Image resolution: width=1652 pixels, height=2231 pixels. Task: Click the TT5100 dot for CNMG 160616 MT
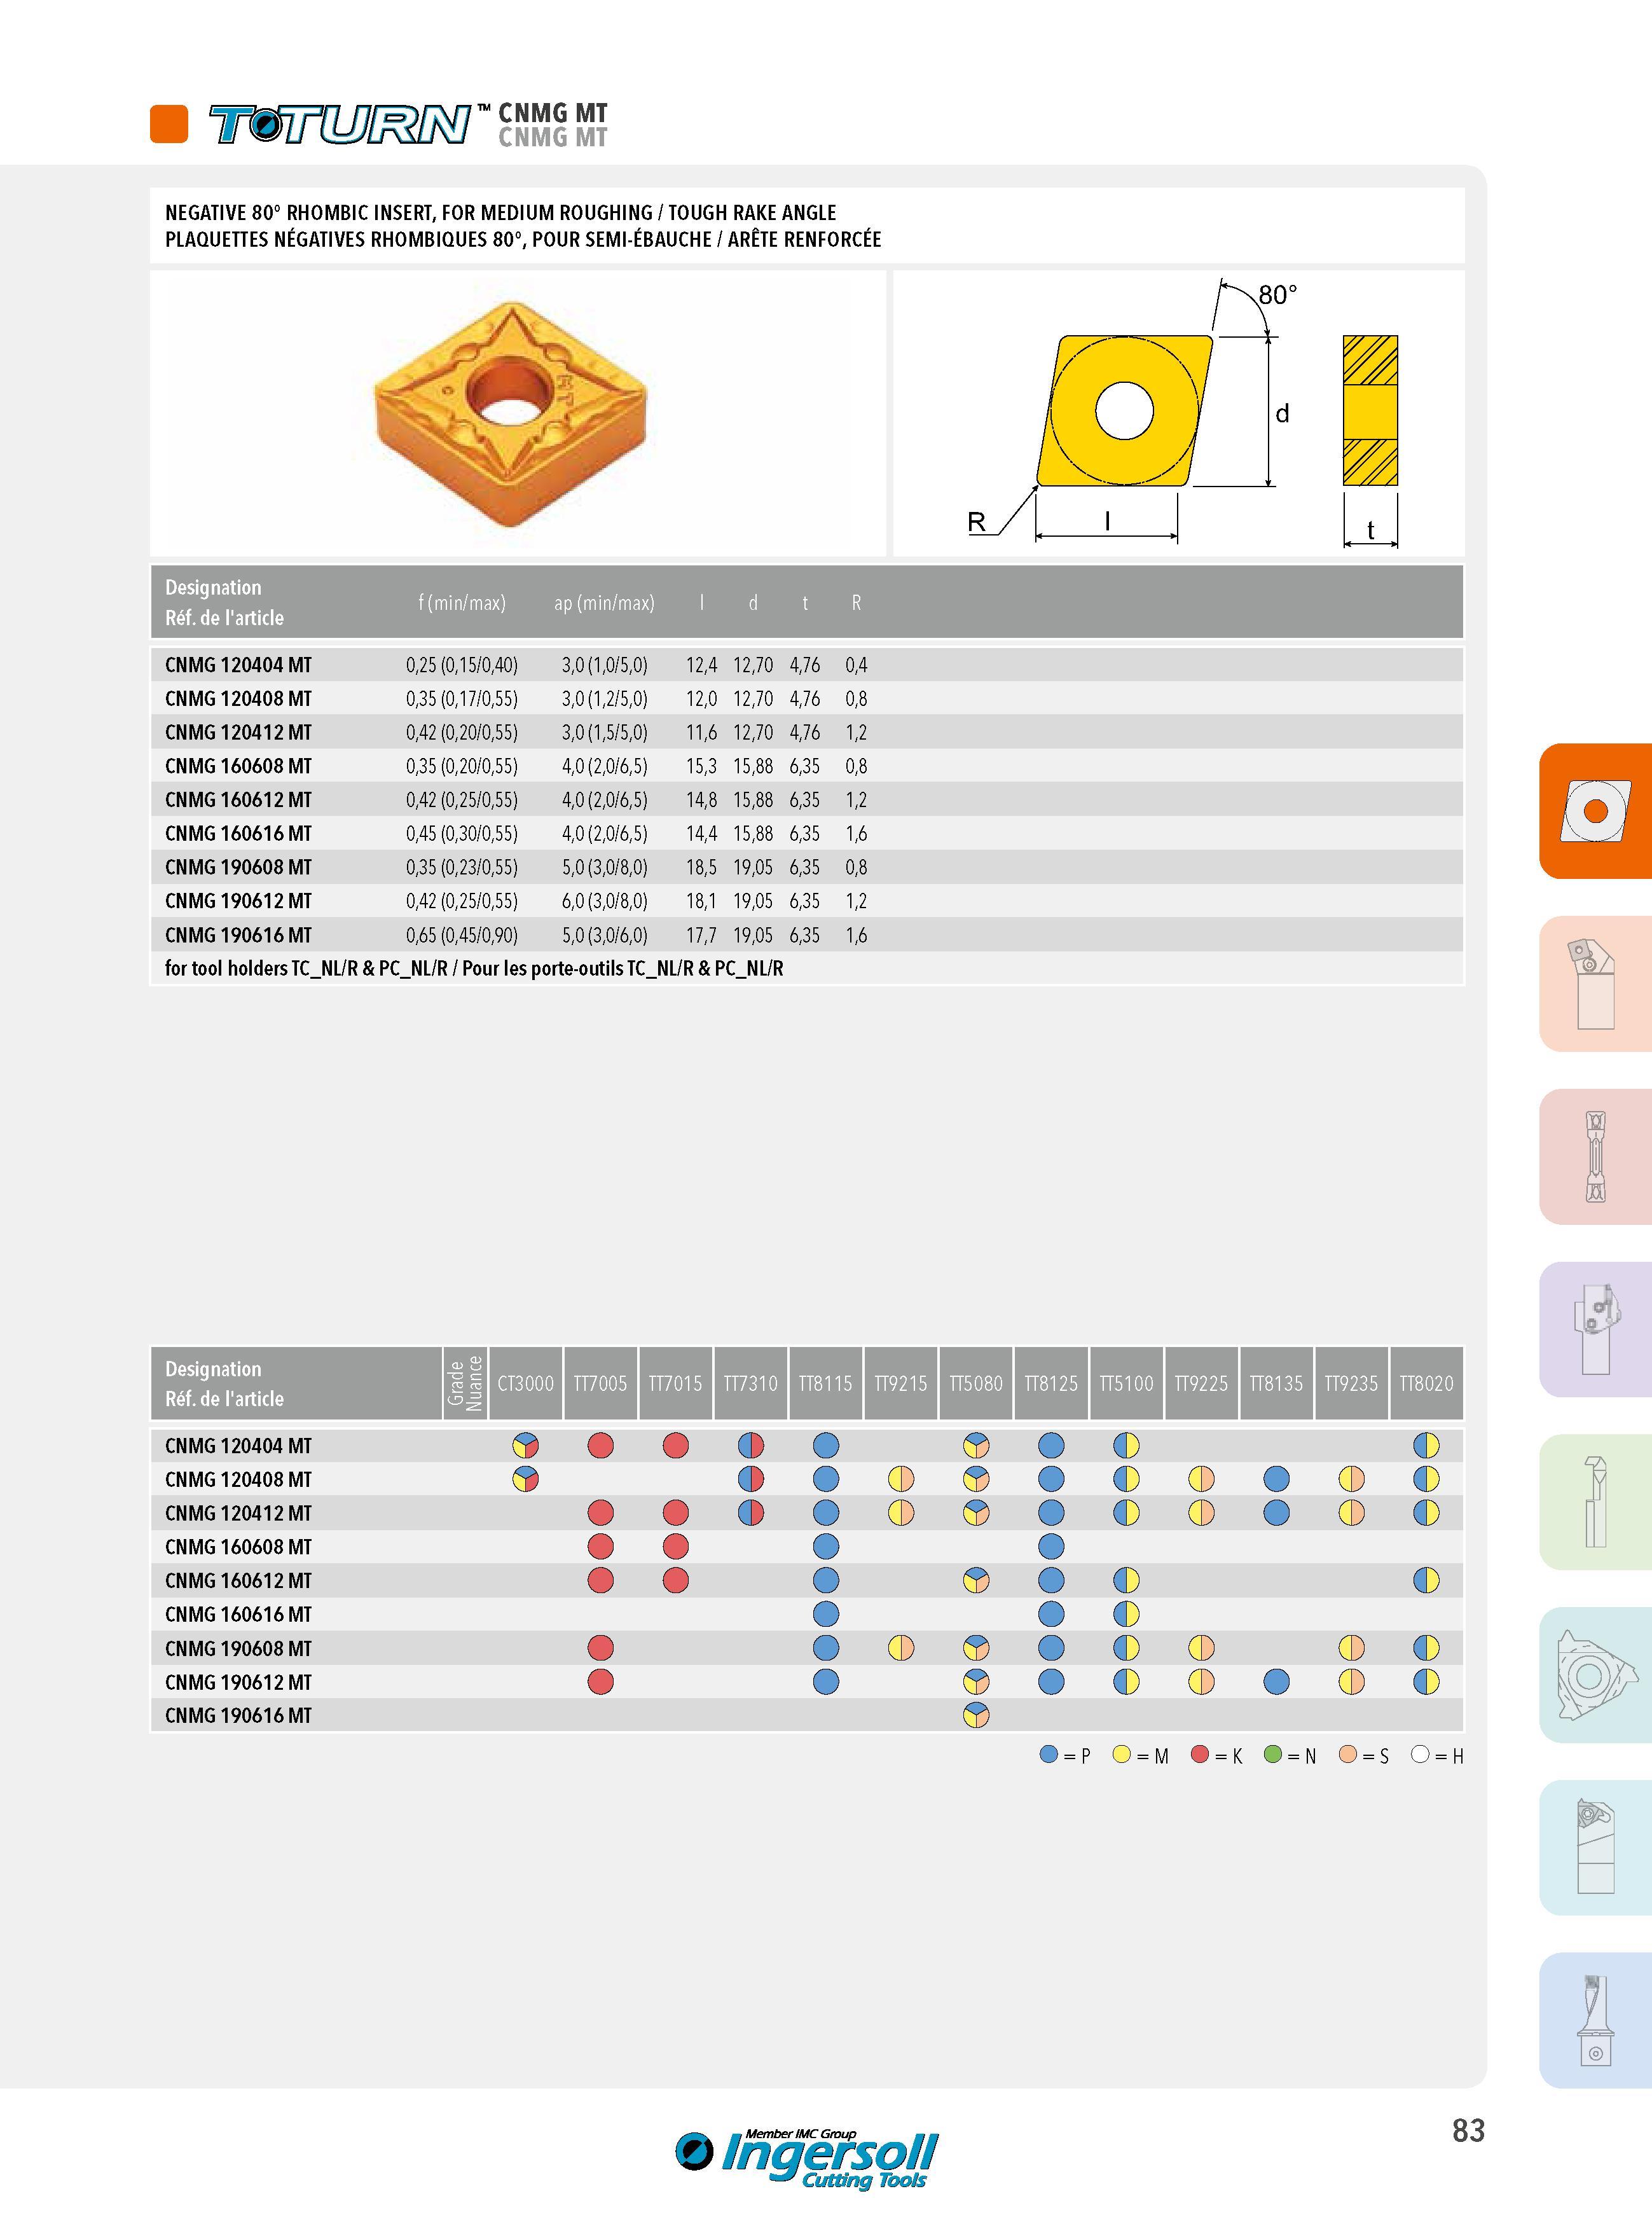pyautogui.click(x=1126, y=1614)
